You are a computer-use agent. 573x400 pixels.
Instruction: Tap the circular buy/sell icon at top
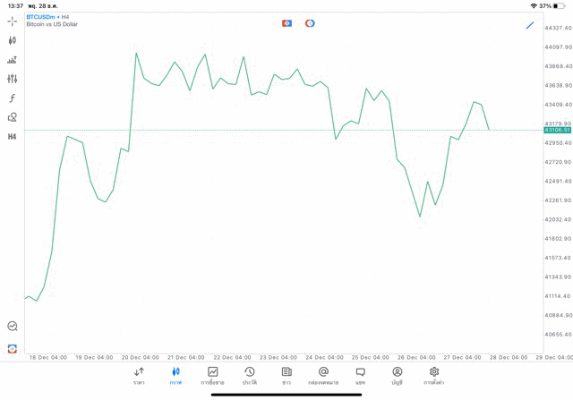(310, 23)
